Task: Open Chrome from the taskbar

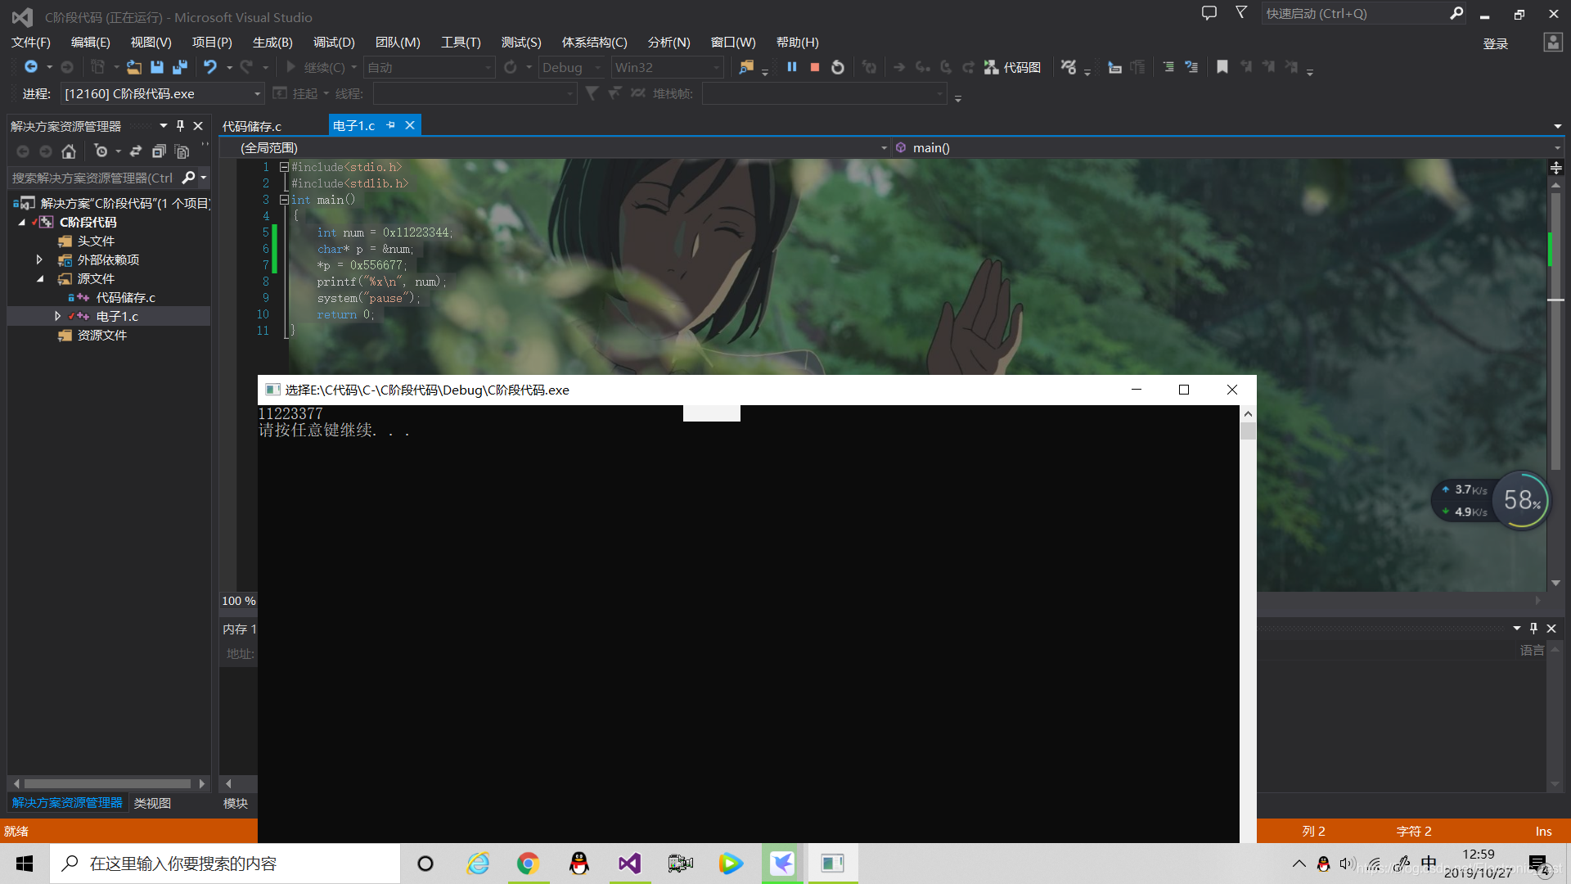Action: click(528, 864)
